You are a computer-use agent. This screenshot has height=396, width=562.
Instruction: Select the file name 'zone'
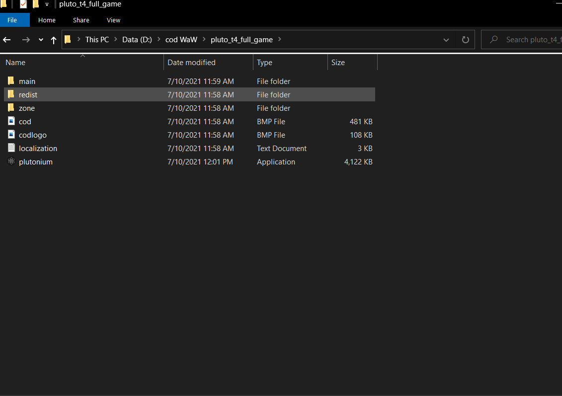point(27,108)
